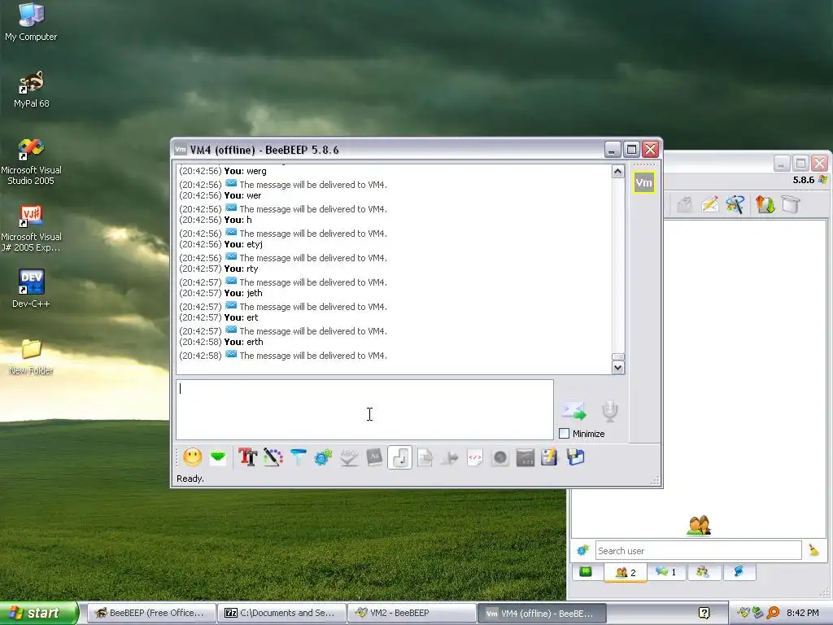Viewport: 833px width, 625px height.
Task: Click the save chat with pencil icon
Action: click(x=550, y=457)
